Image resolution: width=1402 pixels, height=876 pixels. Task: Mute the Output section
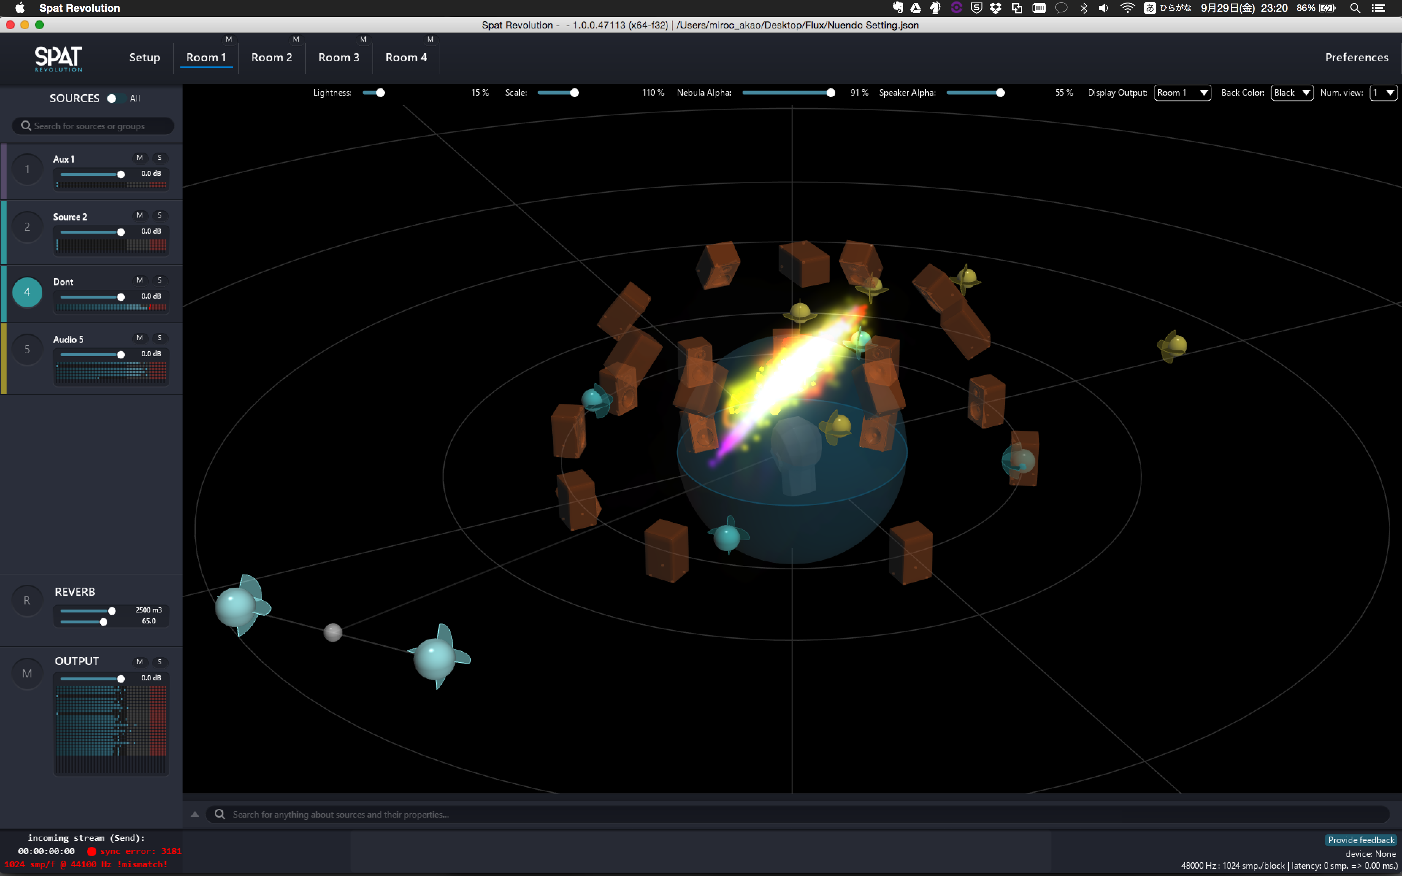139,662
